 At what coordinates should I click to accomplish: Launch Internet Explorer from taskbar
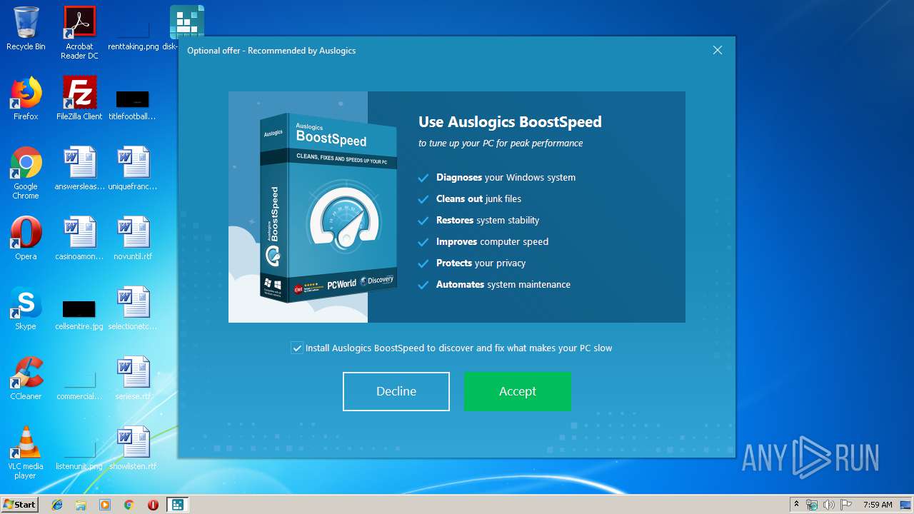57,505
